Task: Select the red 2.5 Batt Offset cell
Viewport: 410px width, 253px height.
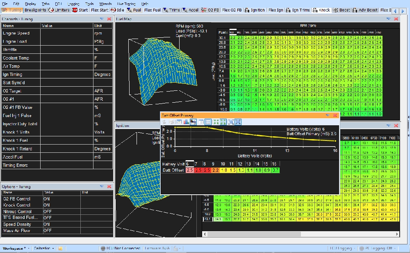Action: point(198,170)
